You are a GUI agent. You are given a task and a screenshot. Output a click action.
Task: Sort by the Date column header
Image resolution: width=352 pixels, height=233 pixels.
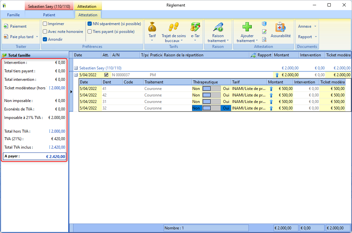tap(87, 55)
